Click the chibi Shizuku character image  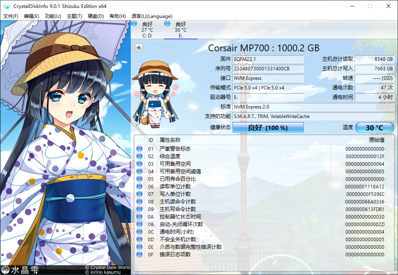click(x=155, y=95)
